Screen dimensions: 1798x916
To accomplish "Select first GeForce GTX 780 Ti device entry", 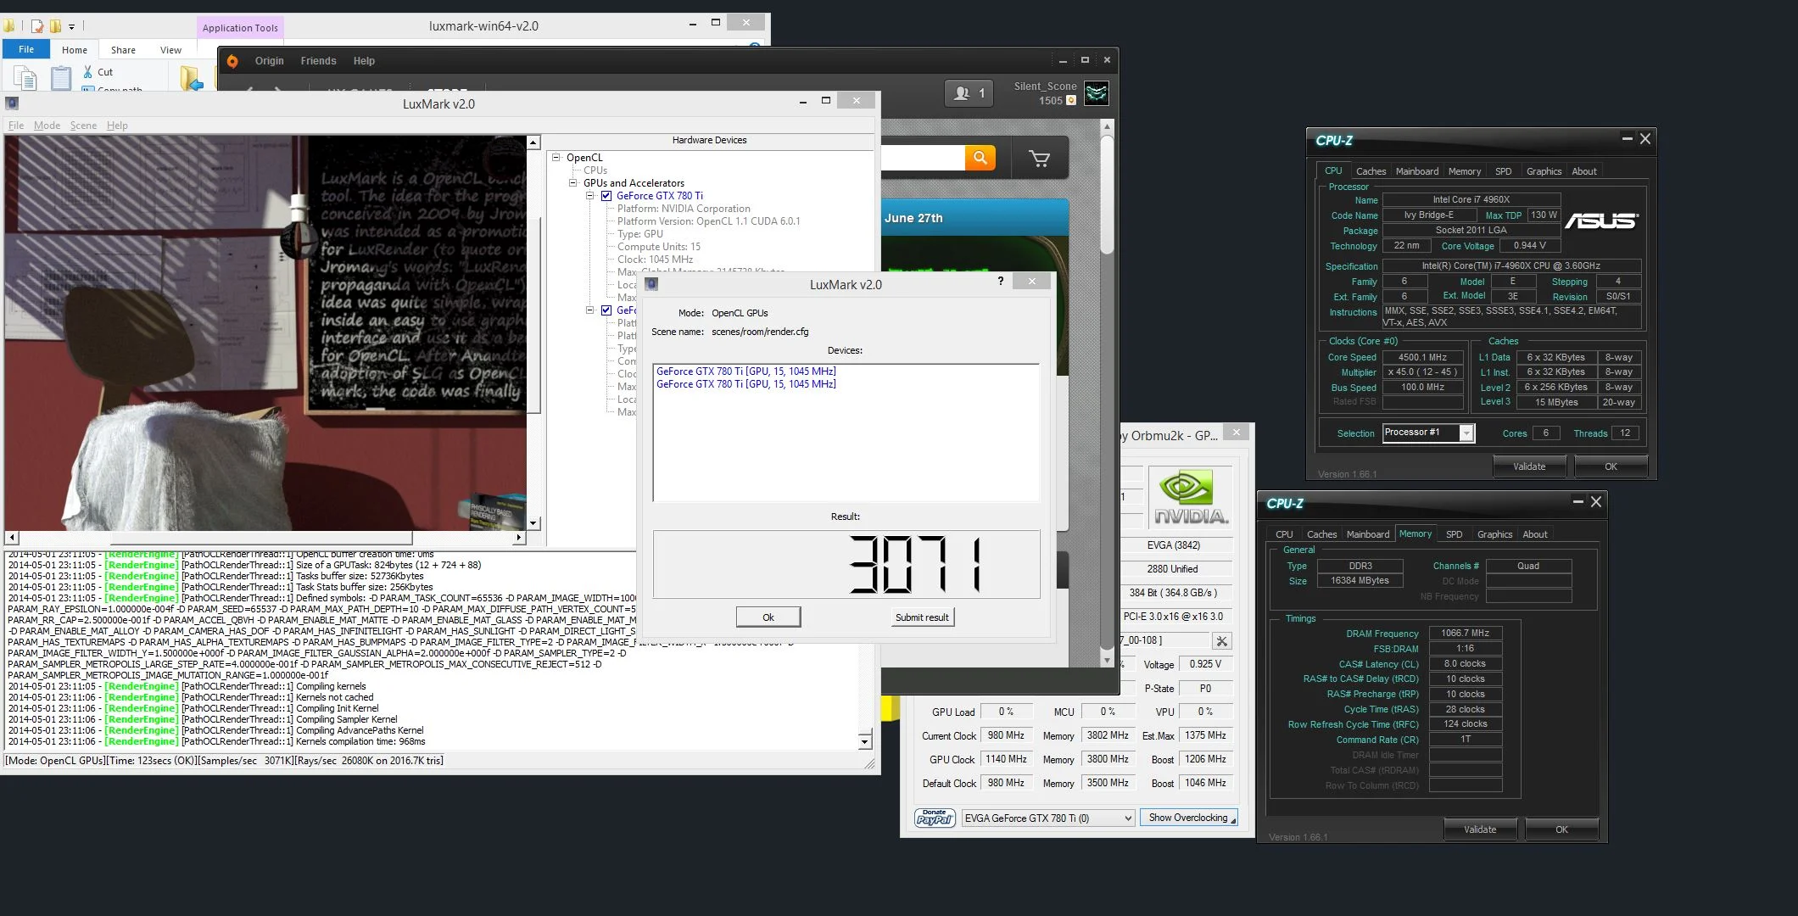I will (746, 371).
